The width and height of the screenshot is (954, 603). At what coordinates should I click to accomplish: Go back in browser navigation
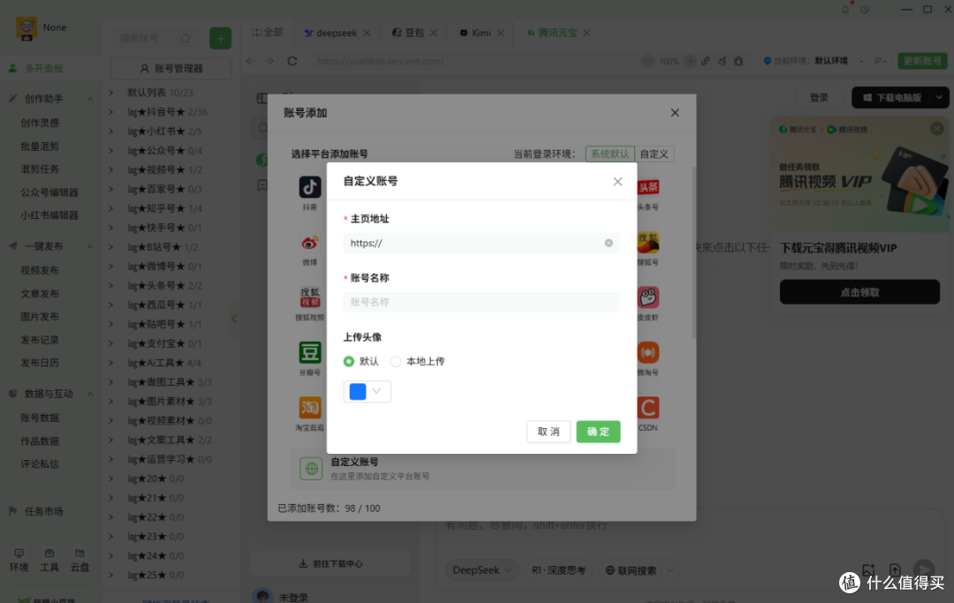251,61
